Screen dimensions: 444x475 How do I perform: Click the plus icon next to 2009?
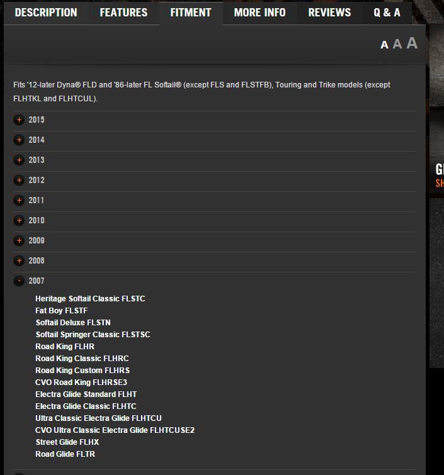coord(20,241)
